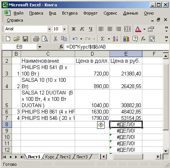Align text to the left
The height and width of the screenshot is (168, 170).
coord(101,29)
